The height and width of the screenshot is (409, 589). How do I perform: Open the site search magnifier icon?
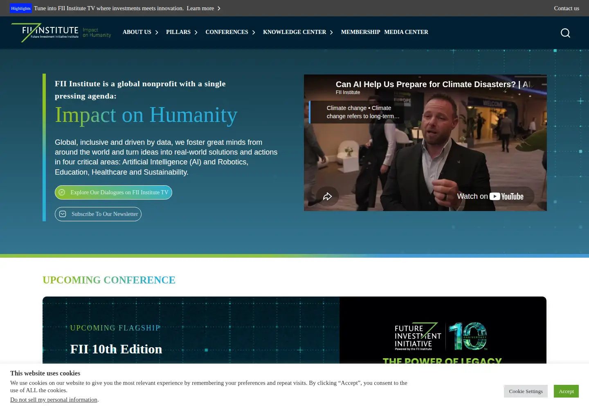565,33
